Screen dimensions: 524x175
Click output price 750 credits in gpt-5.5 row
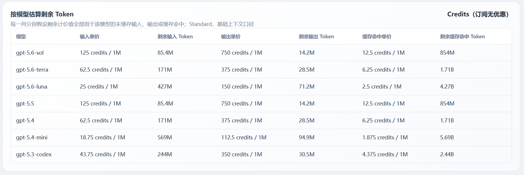coord(242,104)
